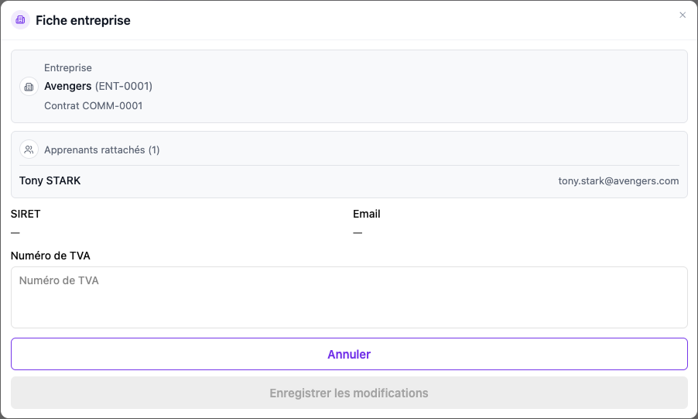Click the Apprenants rattachés (1) heading

(101, 149)
